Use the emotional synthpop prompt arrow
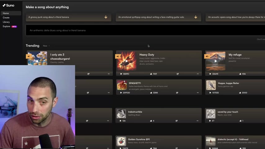The width and height of the screenshot is (265, 149). click(196, 17)
